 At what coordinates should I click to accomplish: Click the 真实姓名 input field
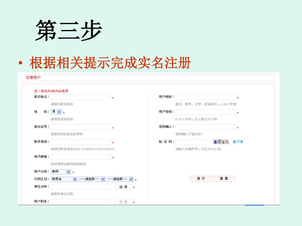click(81, 97)
